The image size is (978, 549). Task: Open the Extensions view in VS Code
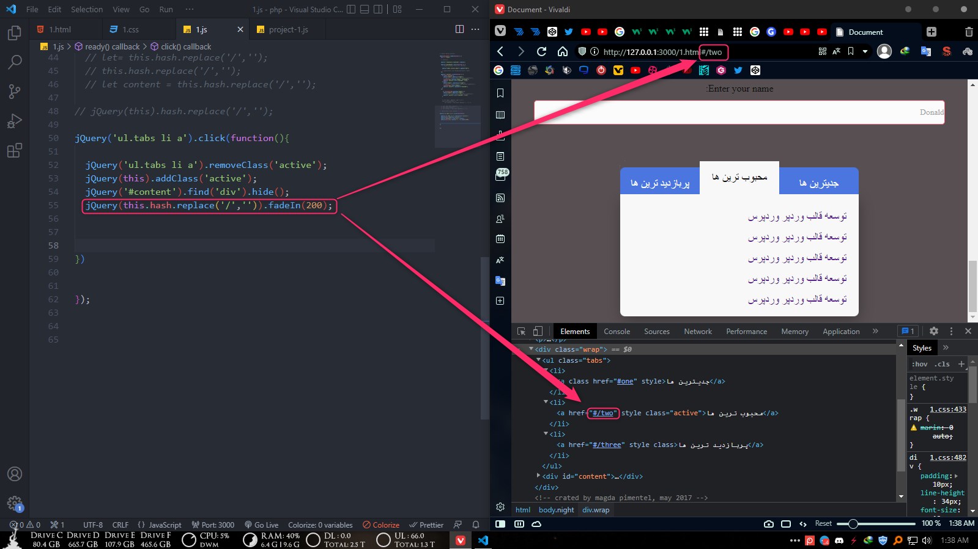14,150
